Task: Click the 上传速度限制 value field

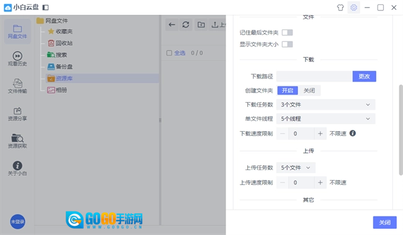Action: 301,182
